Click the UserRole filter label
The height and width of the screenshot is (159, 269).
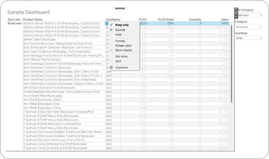click(x=241, y=33)
